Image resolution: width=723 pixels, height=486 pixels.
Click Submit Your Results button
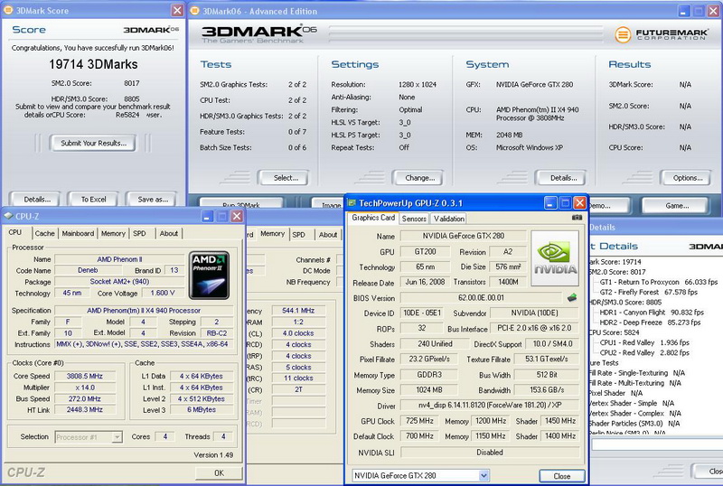click(93, 143)
